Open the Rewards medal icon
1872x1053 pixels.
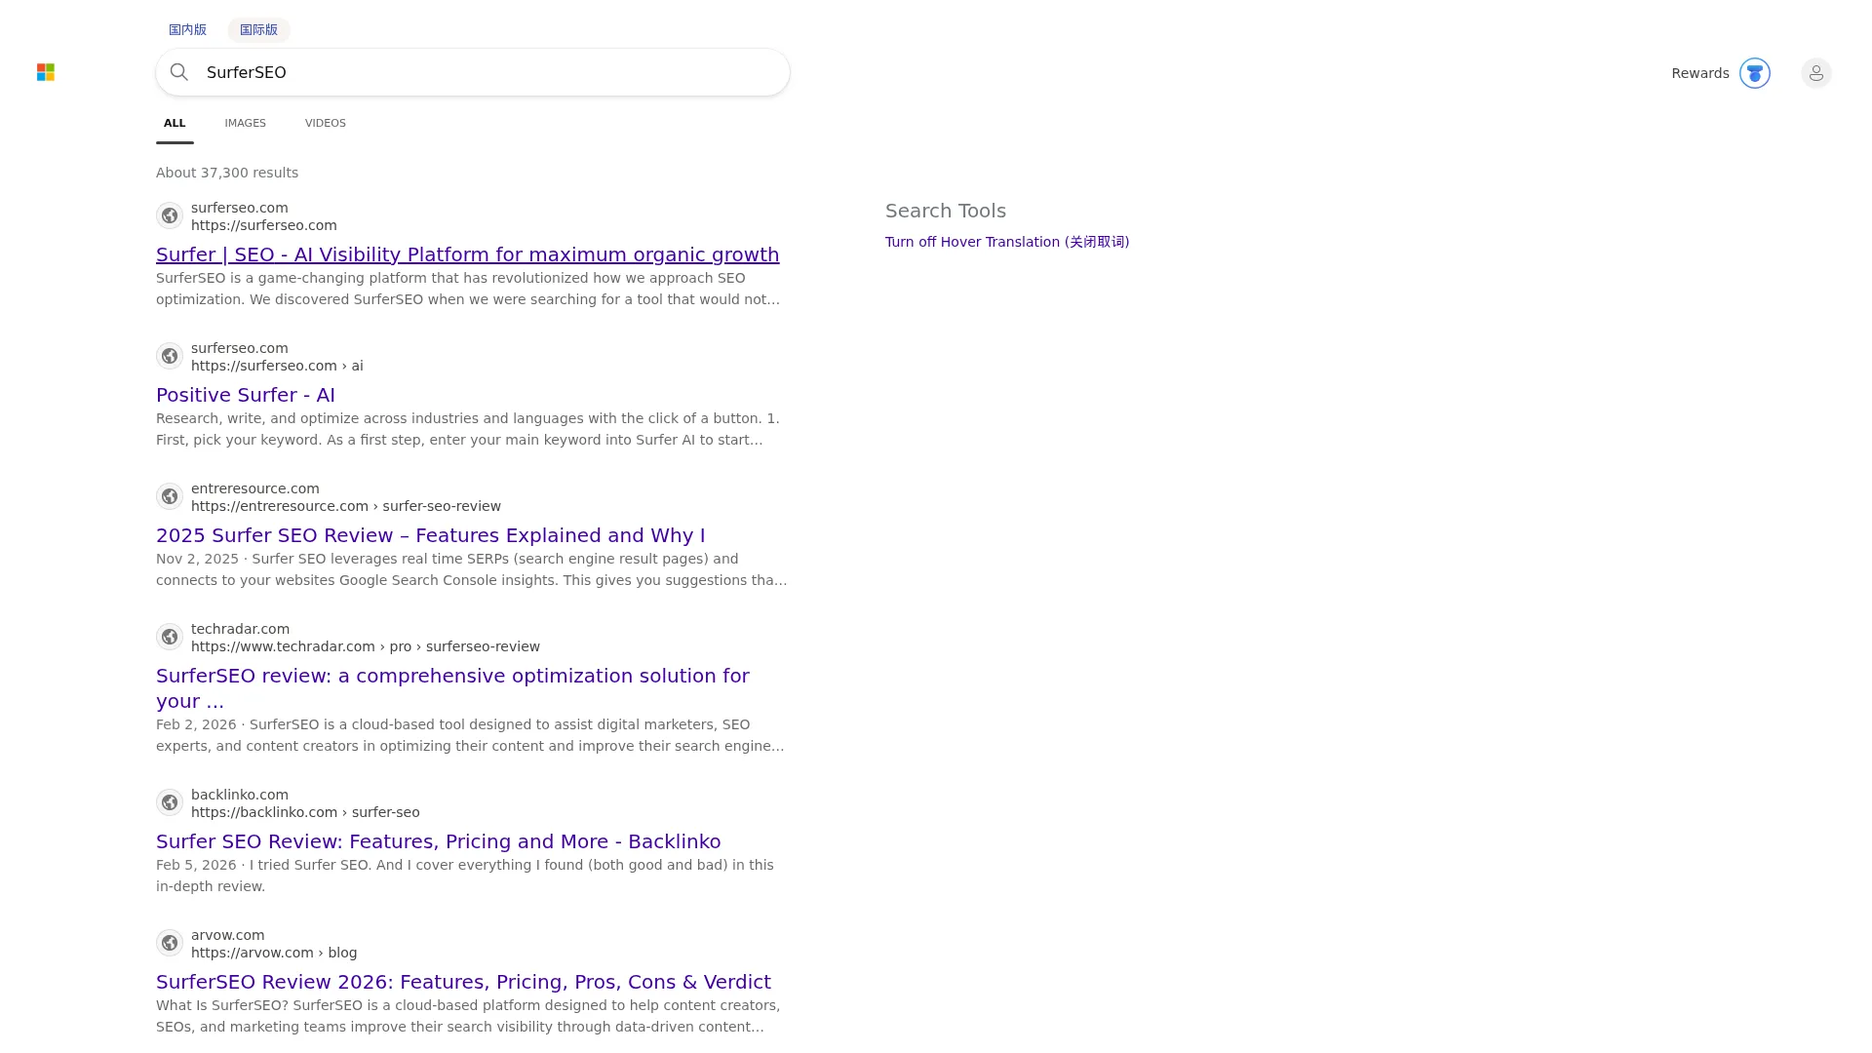click(x=1755, y=73)
